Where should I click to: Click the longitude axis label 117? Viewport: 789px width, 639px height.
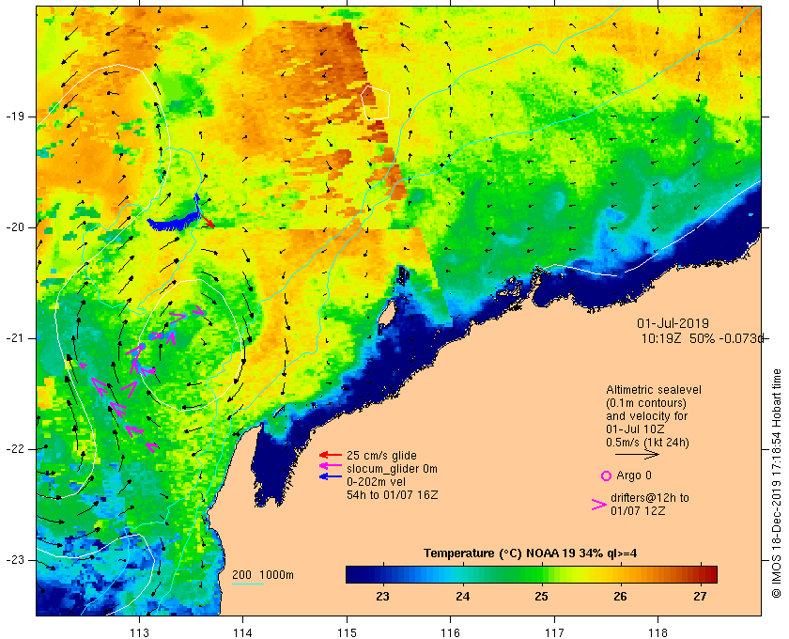[x=554, y=632]
